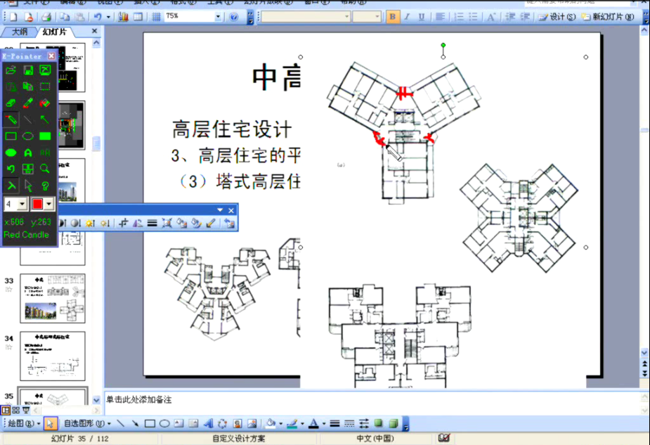Click E-Pointer magnifier zoom icon

point(45,169)
